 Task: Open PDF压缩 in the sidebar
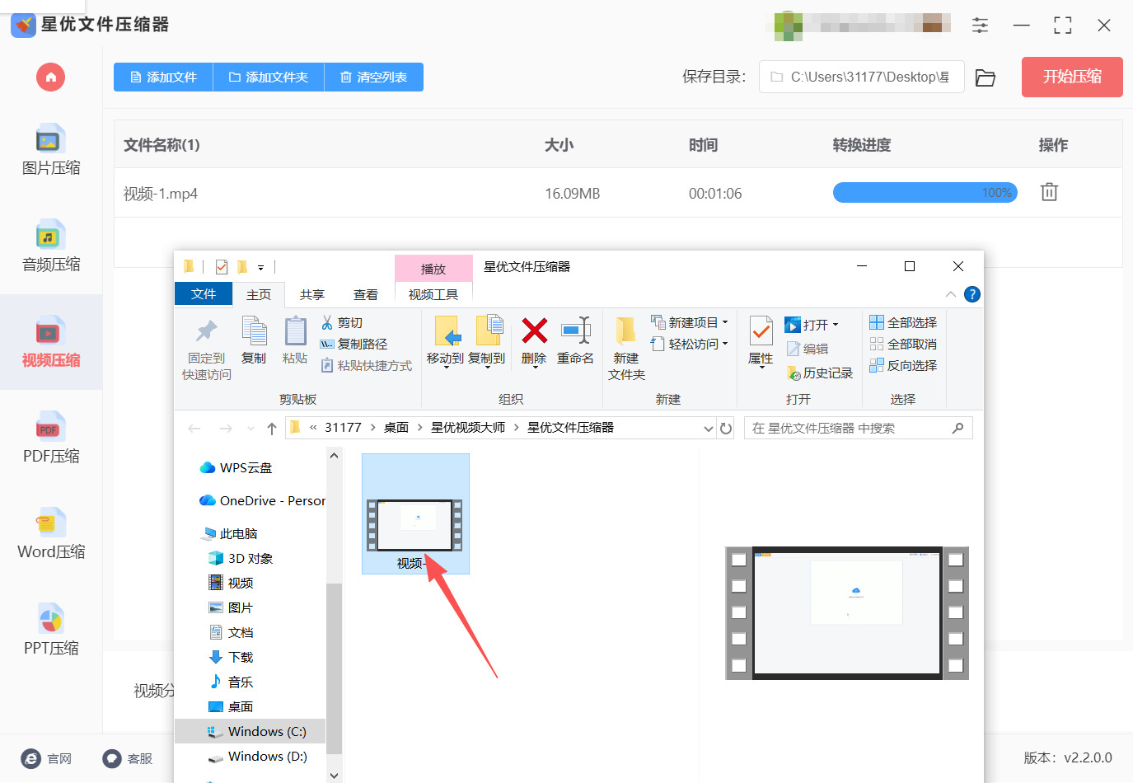(51, 439)
